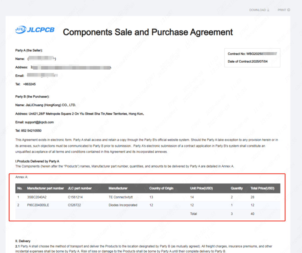Click the Manufacturer column header
The width and height of the screenshot is (302, 253).
118,188
